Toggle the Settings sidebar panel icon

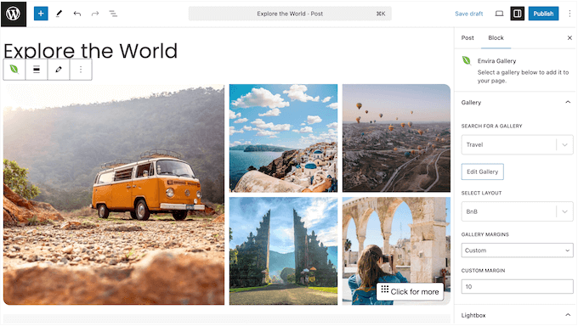518,14
